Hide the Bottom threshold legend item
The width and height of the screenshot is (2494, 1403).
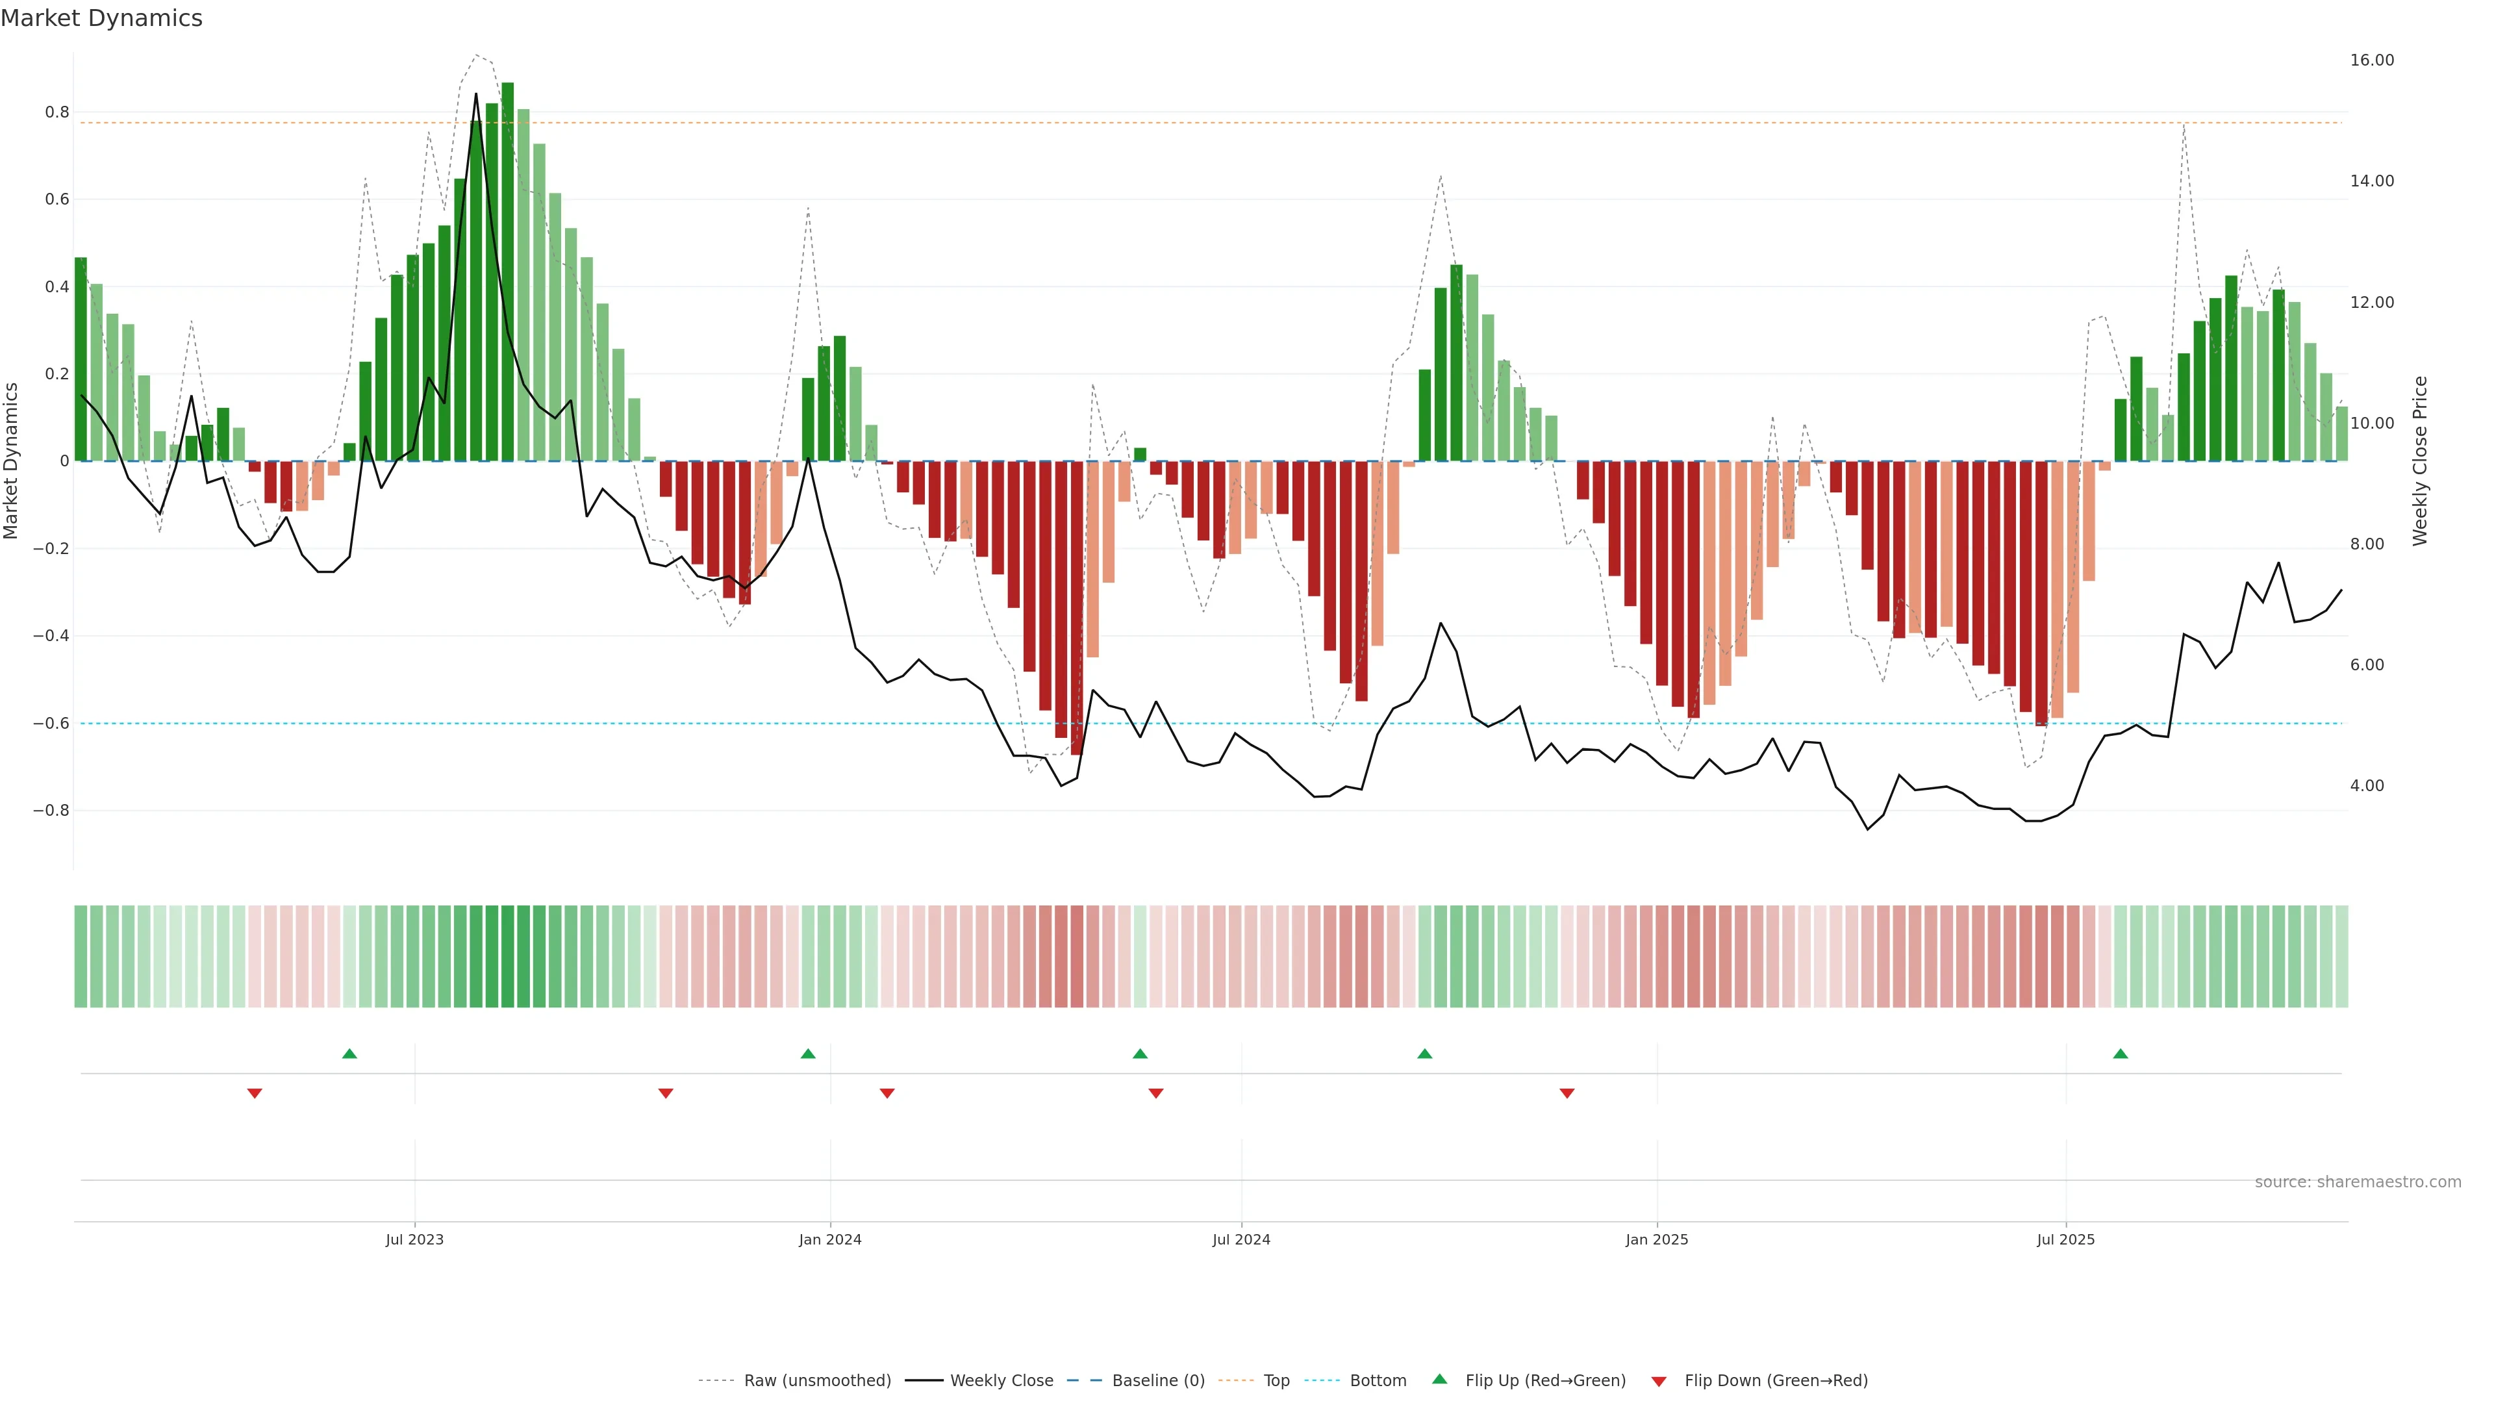click(x=1378, y=1381)
